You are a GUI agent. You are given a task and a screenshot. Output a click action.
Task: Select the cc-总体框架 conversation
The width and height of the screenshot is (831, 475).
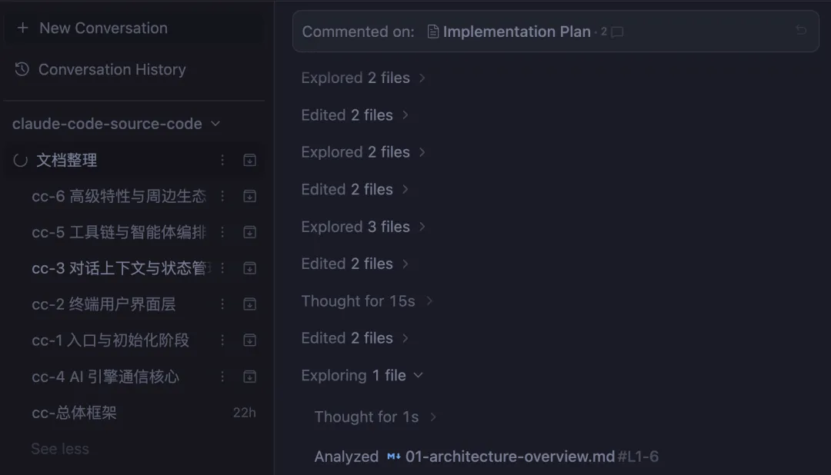pyautogui.click(x=74, y=413)
